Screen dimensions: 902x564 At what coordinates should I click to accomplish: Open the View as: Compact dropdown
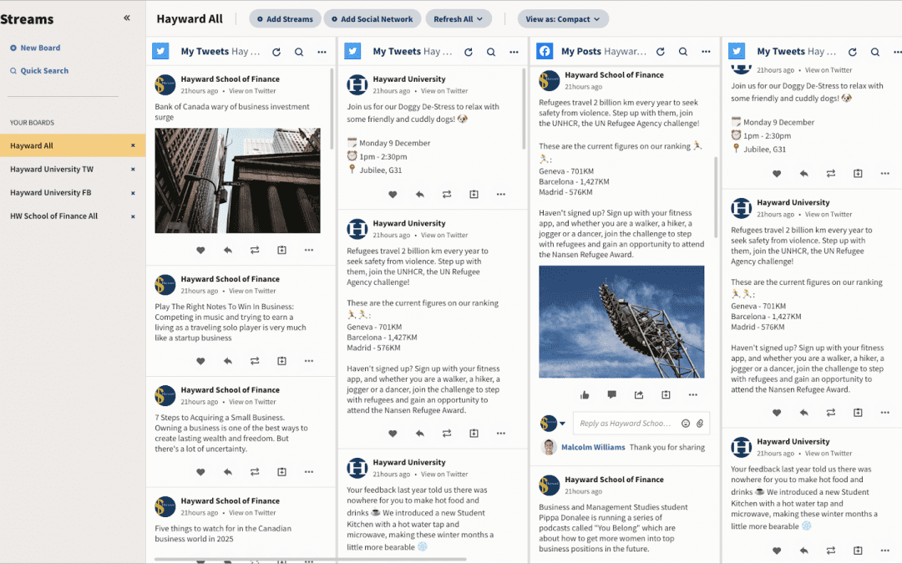pos(563,19)
